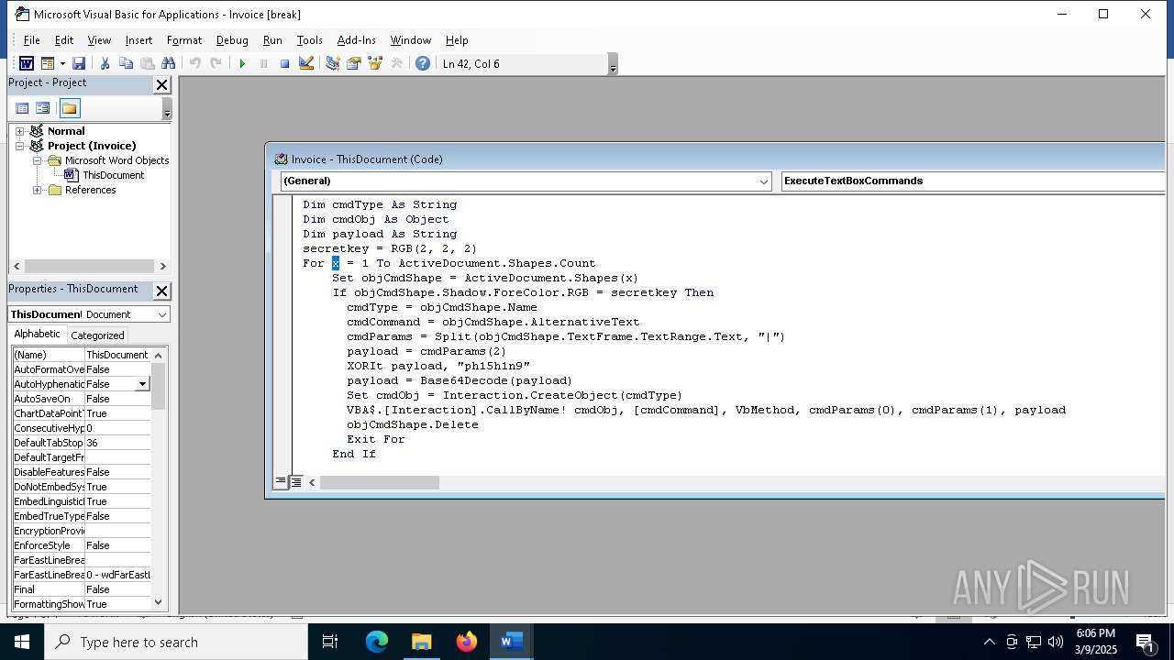1174x660 pixels.
Task: Click the Toolbox icon
Action: coord(396,63)
